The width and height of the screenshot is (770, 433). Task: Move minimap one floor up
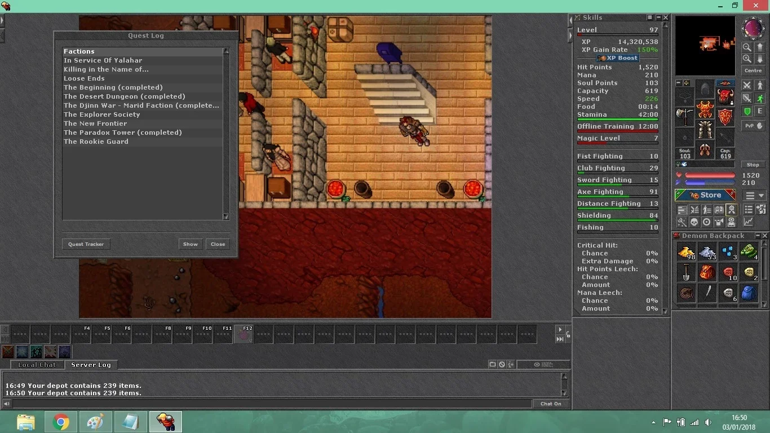[760, 47]
